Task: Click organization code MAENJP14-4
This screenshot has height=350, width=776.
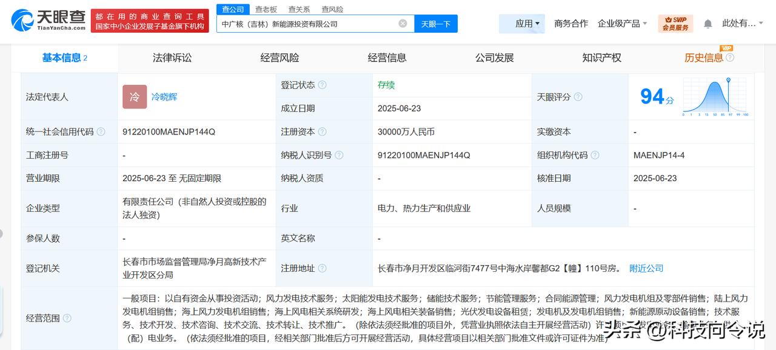Action: tap(659, 155)
